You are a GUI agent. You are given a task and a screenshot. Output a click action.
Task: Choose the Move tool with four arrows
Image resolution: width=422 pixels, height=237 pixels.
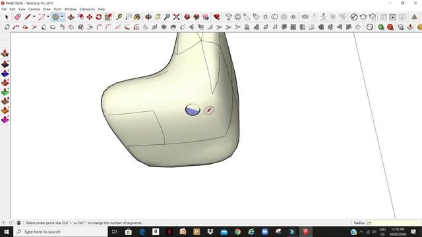point(90,17)
